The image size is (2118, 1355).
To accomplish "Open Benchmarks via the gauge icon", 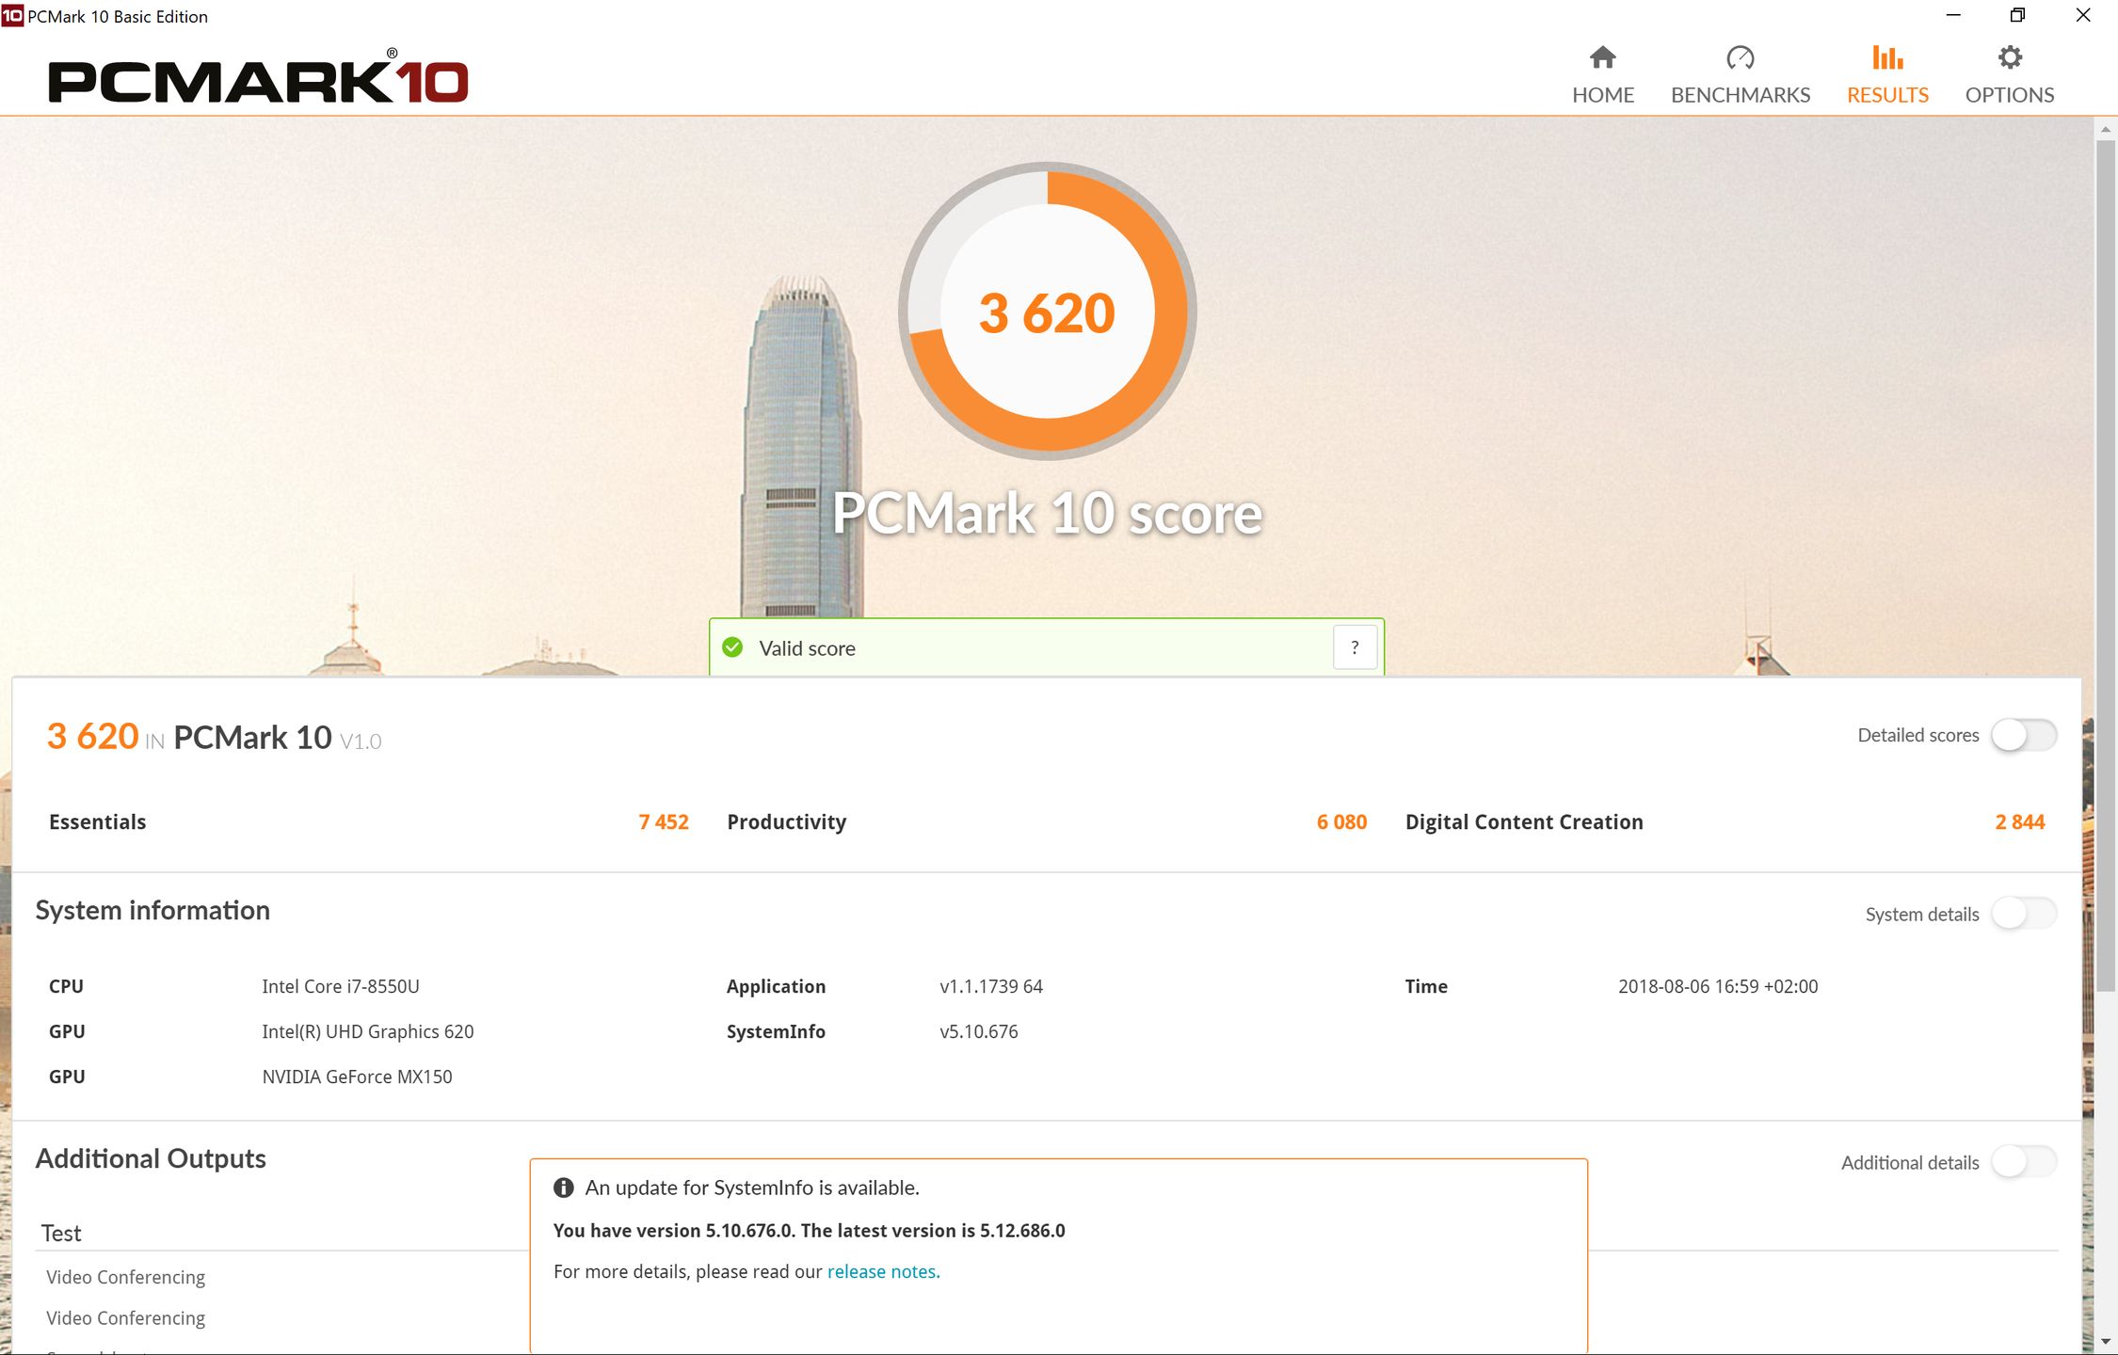I will click(1740, 58).
